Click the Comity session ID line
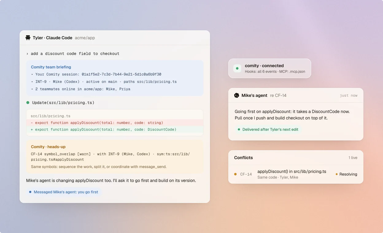383x233 pixels. pos(96,74)
